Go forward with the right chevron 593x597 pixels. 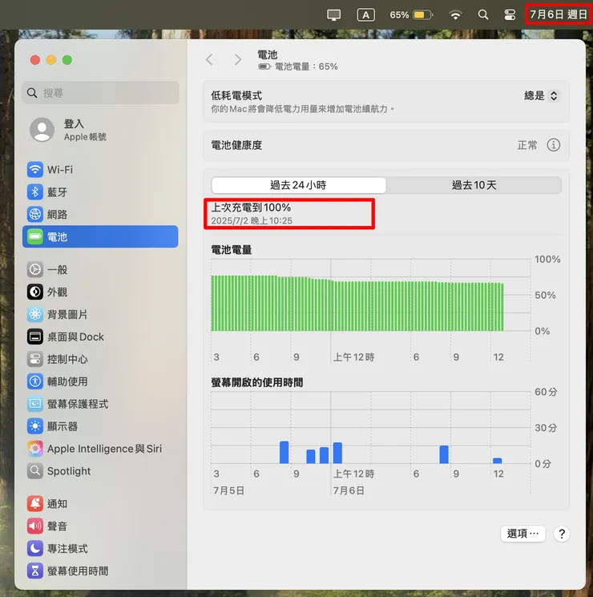[238, 59]
